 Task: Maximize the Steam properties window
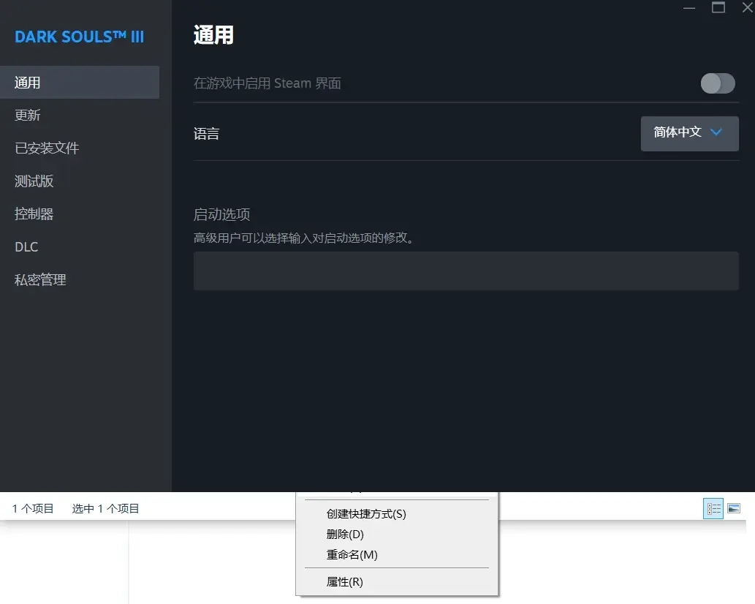coord(718,8)
